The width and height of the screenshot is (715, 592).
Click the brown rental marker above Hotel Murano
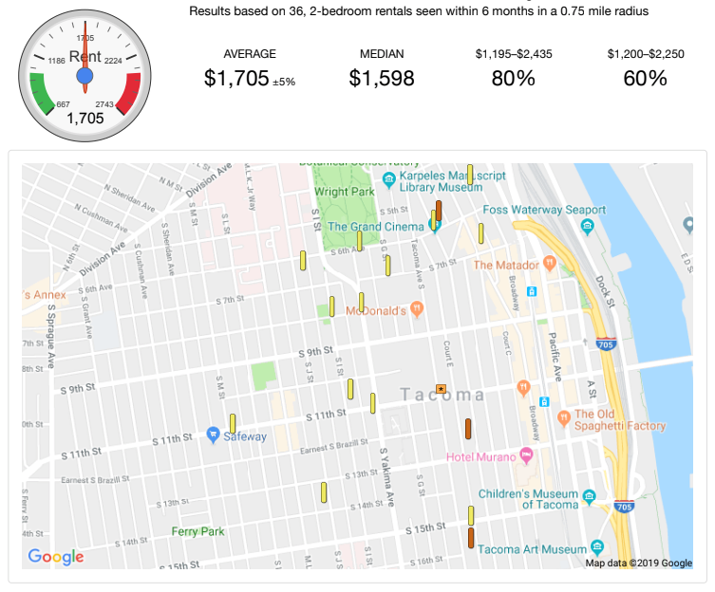468,429
